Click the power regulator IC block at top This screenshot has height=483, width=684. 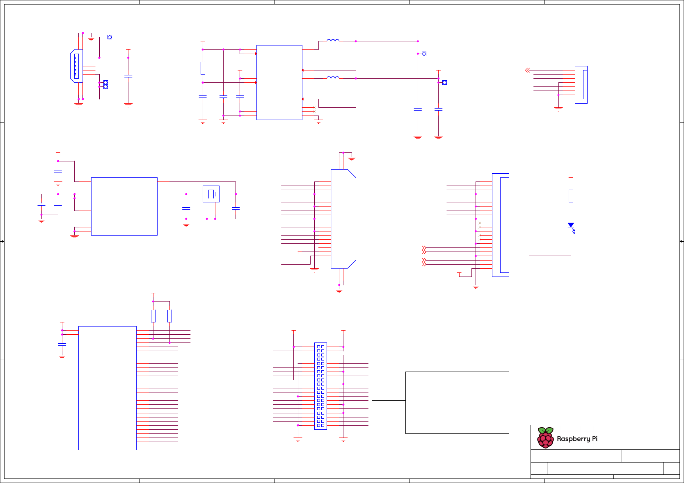pyautogui.click(x=279, y=82)
